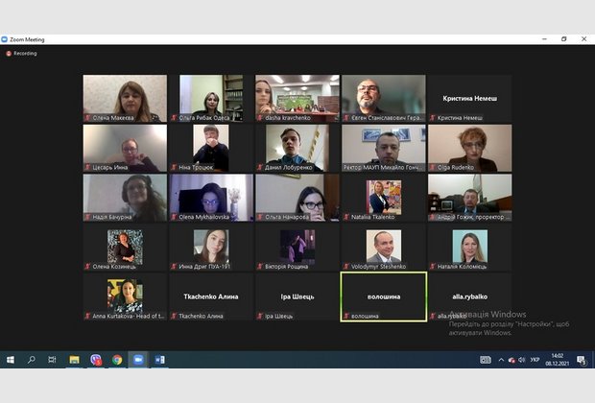Click the muted mic icon for Цесарь Инна

pyautogui.click(x=87, y=167)
